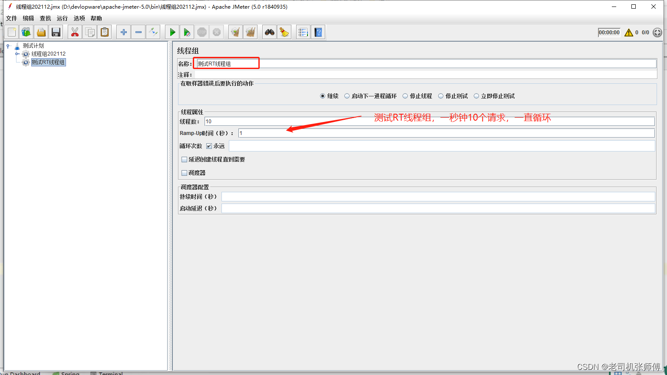Open the 查找 menu
Image resolution: width=667 pixels, height=375 pixels.
click(45, 18)
